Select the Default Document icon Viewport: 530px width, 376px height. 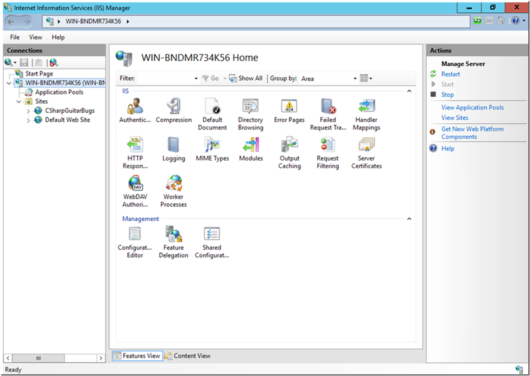(x=212, y=114)
